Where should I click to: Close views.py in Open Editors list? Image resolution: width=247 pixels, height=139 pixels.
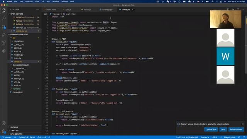[11, 31]
